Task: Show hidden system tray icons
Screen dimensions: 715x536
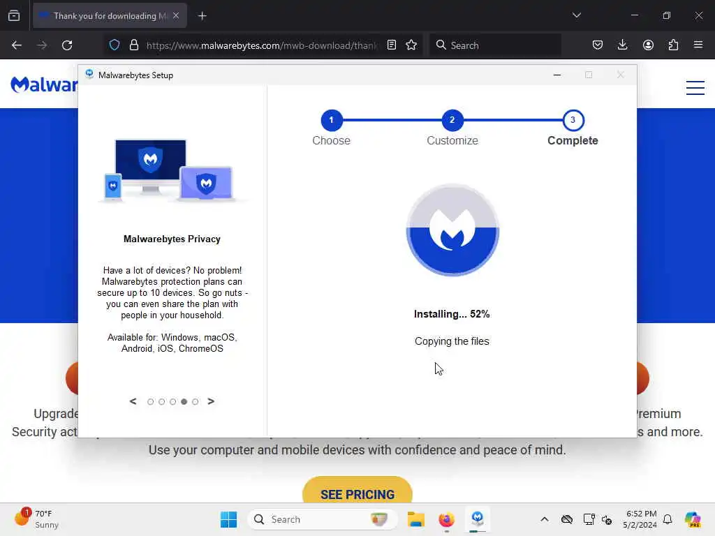Action: click(x=545, y=519)
